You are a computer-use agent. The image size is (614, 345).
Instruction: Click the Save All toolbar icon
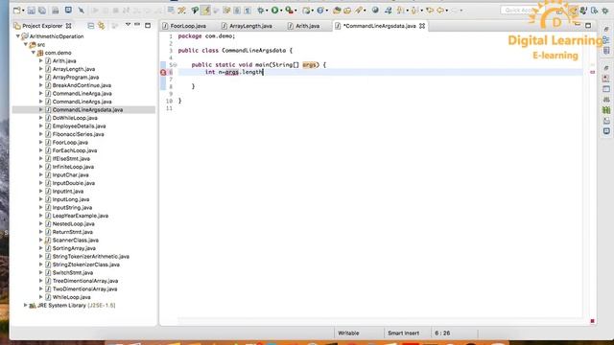pyautogui.click(x=42, y=11)
